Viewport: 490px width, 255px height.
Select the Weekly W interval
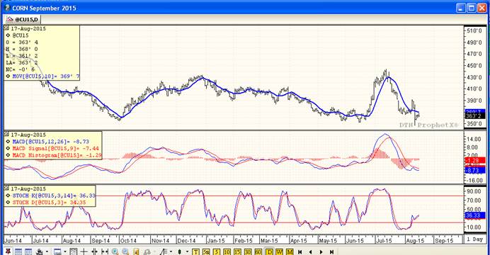[x=280, y=252]
